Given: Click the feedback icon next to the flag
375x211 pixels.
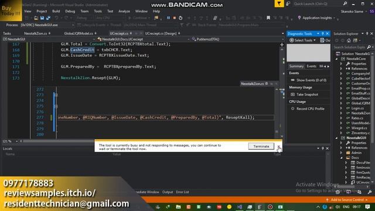Looking at the screenshot, I should point(288,4).
